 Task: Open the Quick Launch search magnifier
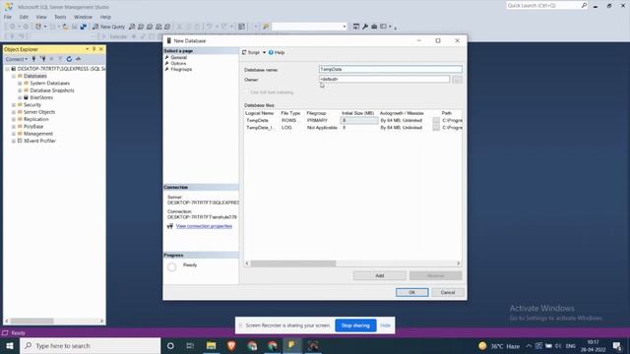[x=584, y=5]
